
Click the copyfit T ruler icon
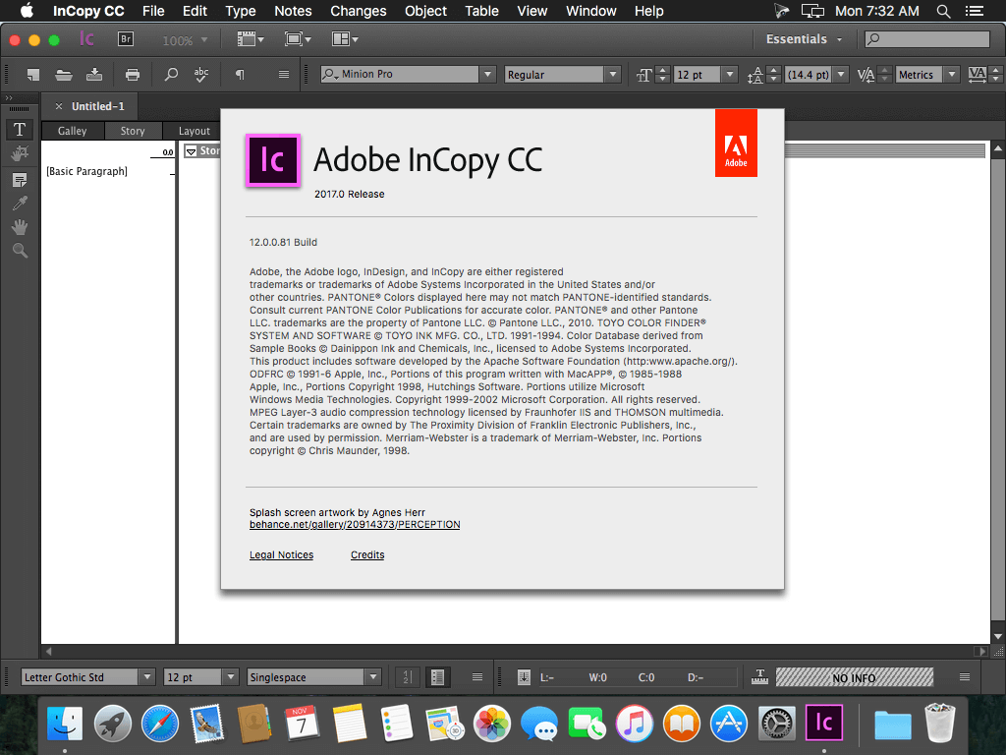[759, 676]
